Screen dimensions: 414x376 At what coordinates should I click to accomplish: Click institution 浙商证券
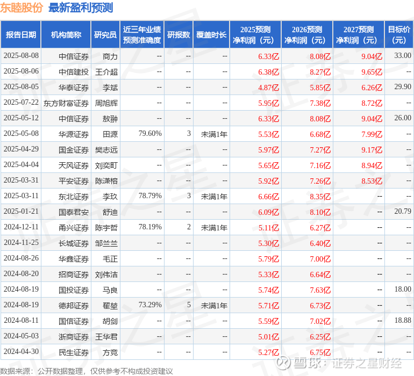click(74, 337)
